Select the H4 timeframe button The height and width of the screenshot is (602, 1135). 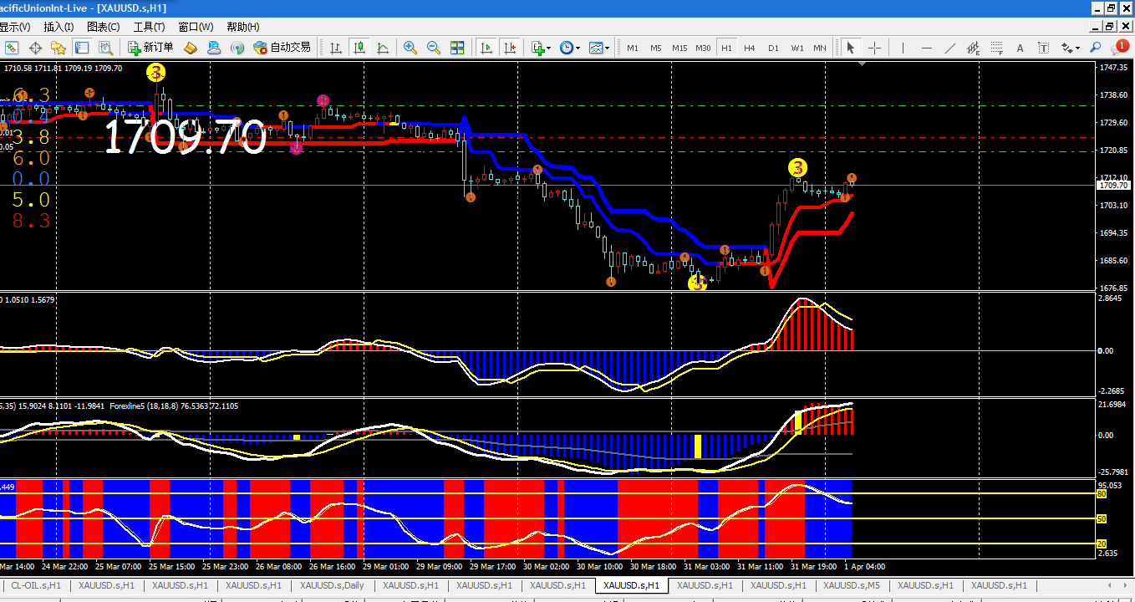(750, 48)
